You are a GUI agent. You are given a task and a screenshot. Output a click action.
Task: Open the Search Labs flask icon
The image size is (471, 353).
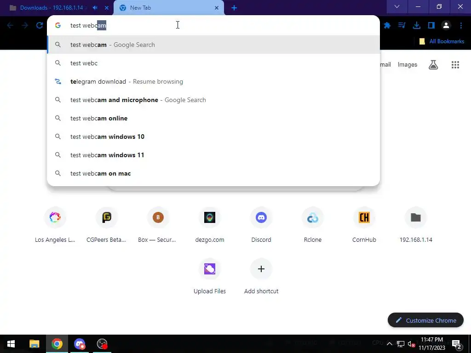pyautogui.click(x=433, y=64)
